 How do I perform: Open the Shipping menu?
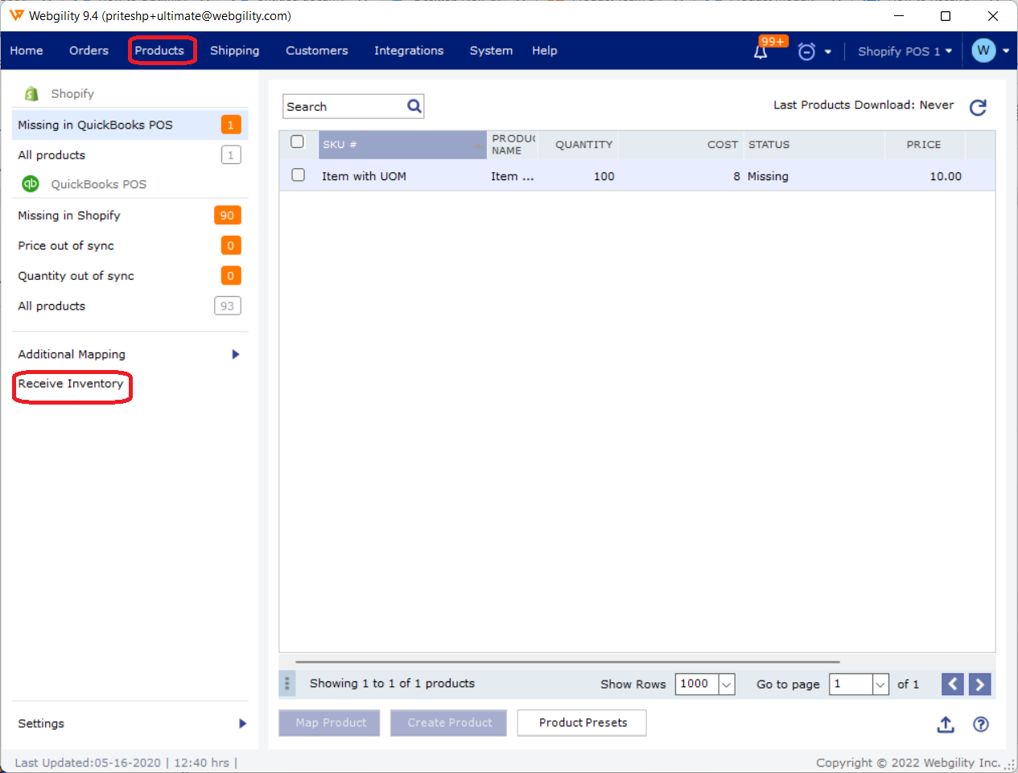point(235,51)
